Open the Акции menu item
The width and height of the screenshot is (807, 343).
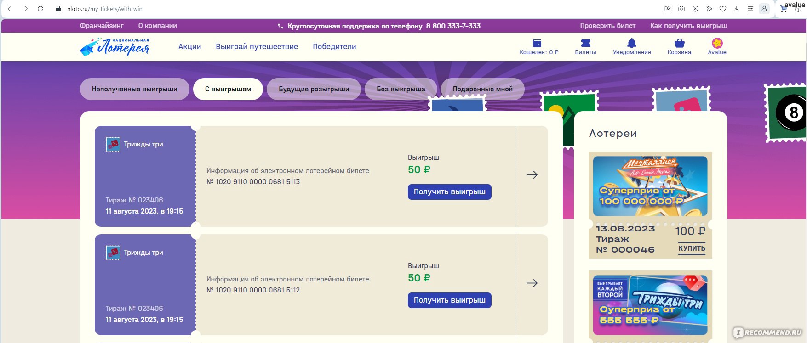point(190,46)
